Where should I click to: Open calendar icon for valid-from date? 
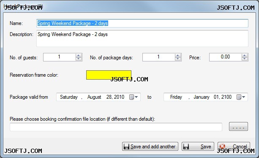(131, 97)
